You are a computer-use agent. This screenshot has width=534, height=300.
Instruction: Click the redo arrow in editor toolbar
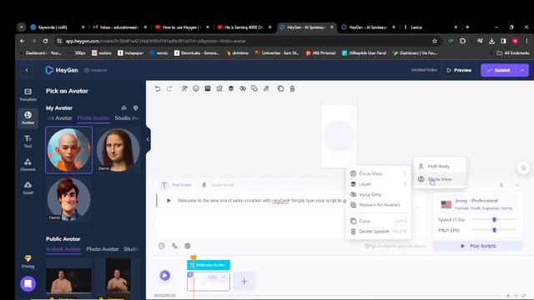pos(169,89)
